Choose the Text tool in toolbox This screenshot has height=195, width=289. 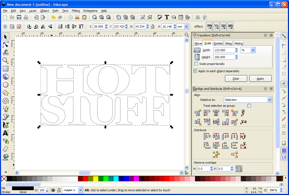5,133
